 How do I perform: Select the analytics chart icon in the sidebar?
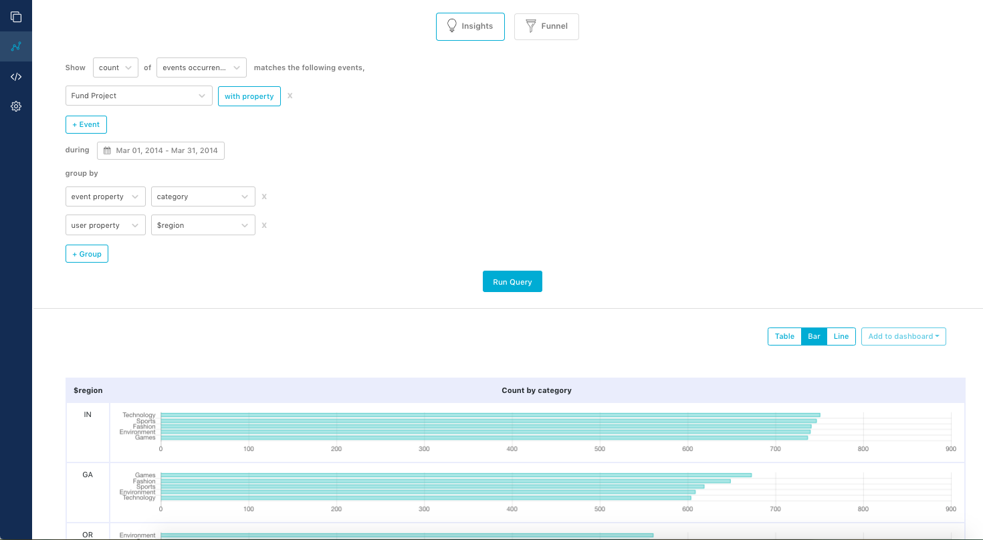point(15,46)
